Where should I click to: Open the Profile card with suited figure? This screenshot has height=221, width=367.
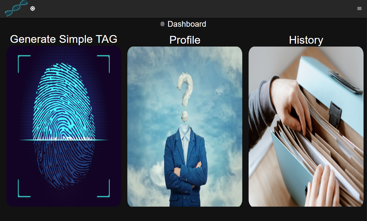[185, 127]
